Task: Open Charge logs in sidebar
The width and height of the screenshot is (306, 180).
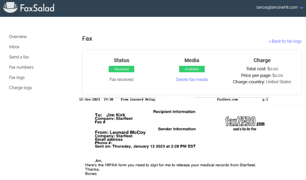Action: pyautogui.click(x=20, y=88)
